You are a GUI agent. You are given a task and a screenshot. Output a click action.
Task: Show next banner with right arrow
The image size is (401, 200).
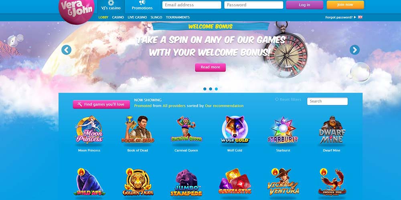coord(354,50)
